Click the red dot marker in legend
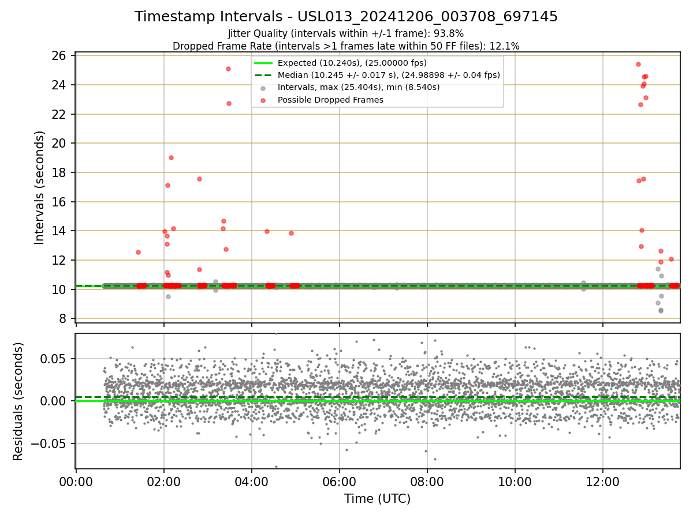 coord(263,100)
